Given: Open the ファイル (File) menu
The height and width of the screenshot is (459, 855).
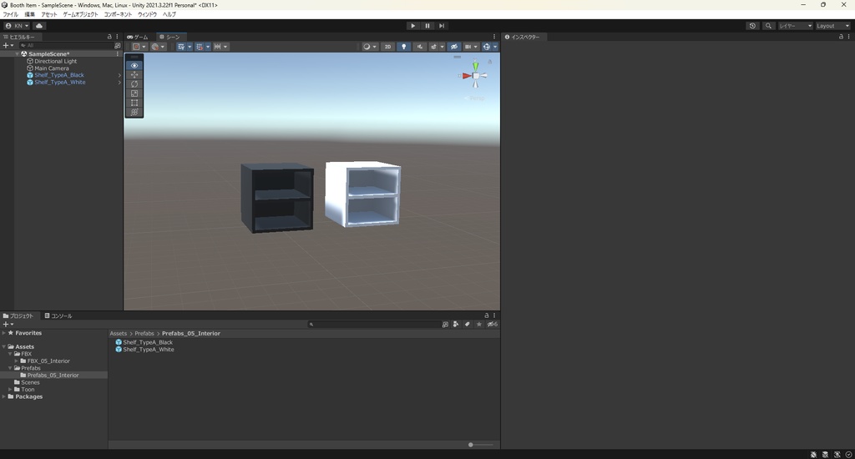Looking at the screenshot, I should [x=10, y=14].
